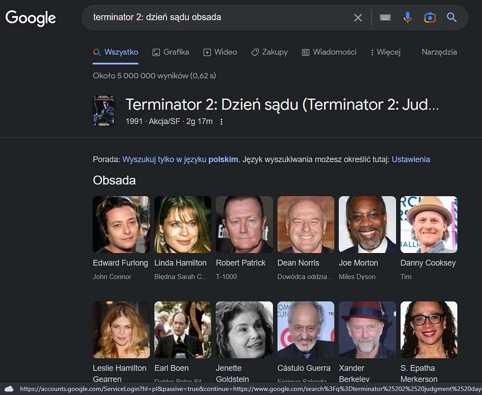Click the Linda Hamilton name
This screenshot has width=482, height=395.
click(x=180, y=263)
